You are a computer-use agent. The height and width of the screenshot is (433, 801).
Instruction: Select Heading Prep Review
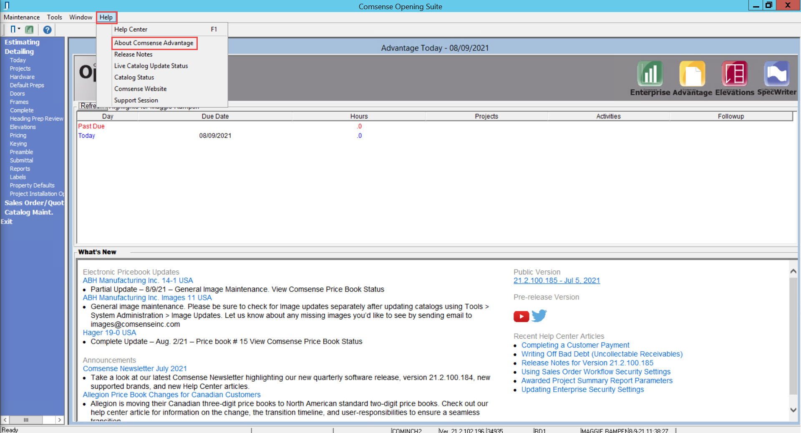36,118
